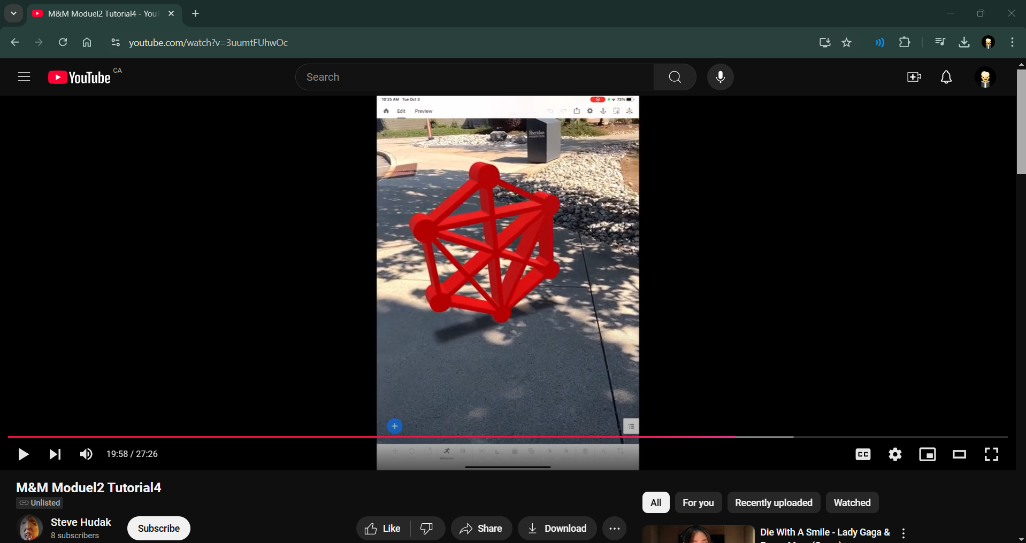This screenshot has width=1026, height=543.
Task: Play the paused video
Action: [23, 454]
